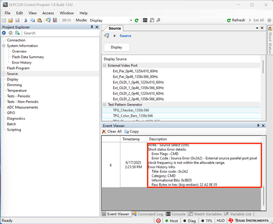Select Diagnostics in Project Explorer

16,118
